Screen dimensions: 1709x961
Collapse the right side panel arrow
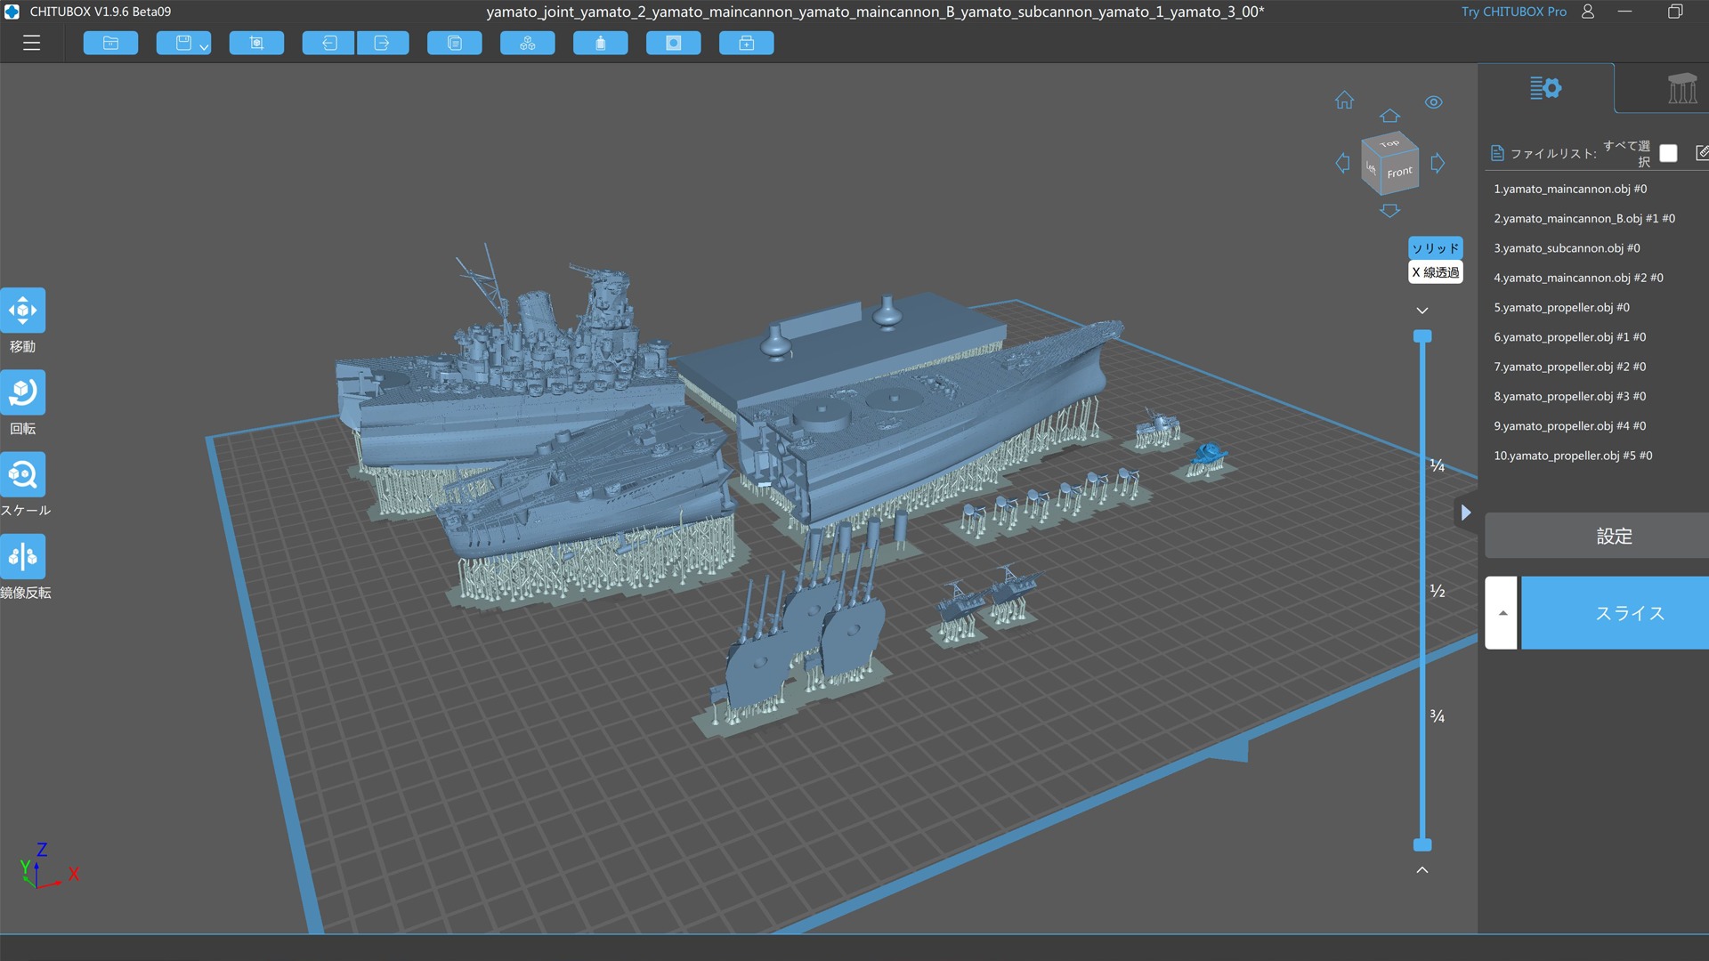coord(1466,513)
